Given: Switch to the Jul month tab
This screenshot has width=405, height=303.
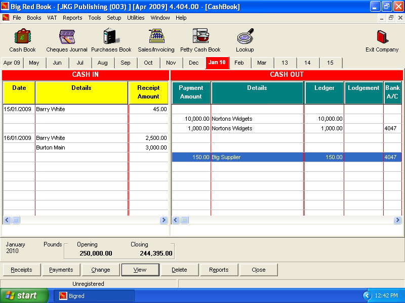Looking at the screenshot, I should tap(80, 63).
